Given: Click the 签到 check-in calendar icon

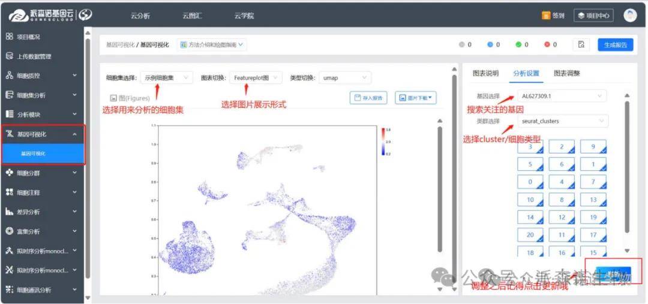Looking at the screenshot, I should (x=546, y=16).
